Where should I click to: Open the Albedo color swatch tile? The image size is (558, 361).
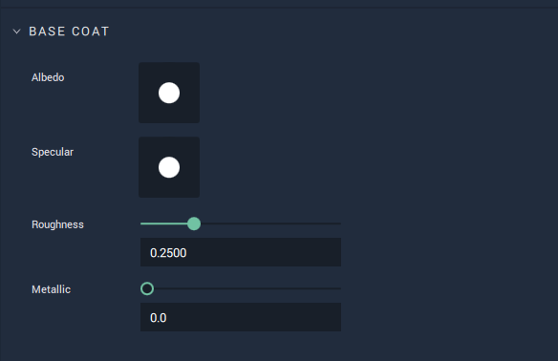click(x=169, y=93)
